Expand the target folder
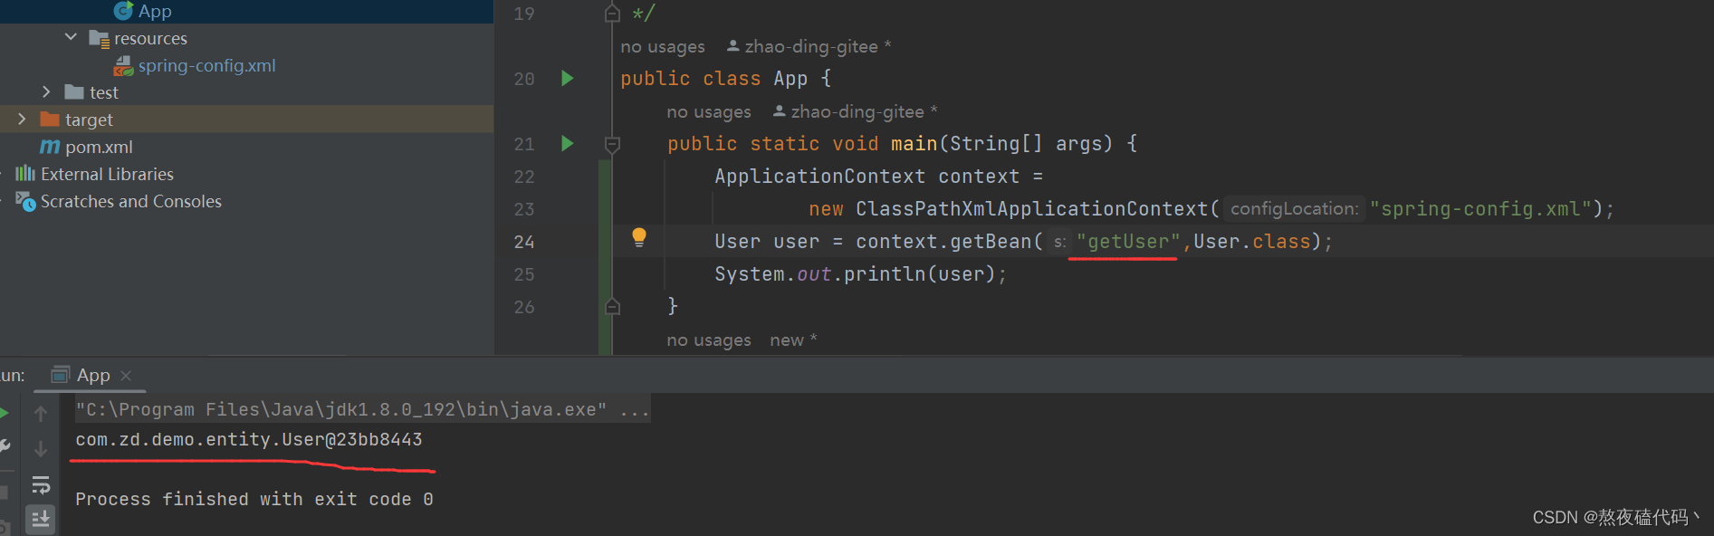The height and width of the screenshot is (536, 1714). [22, 120]
